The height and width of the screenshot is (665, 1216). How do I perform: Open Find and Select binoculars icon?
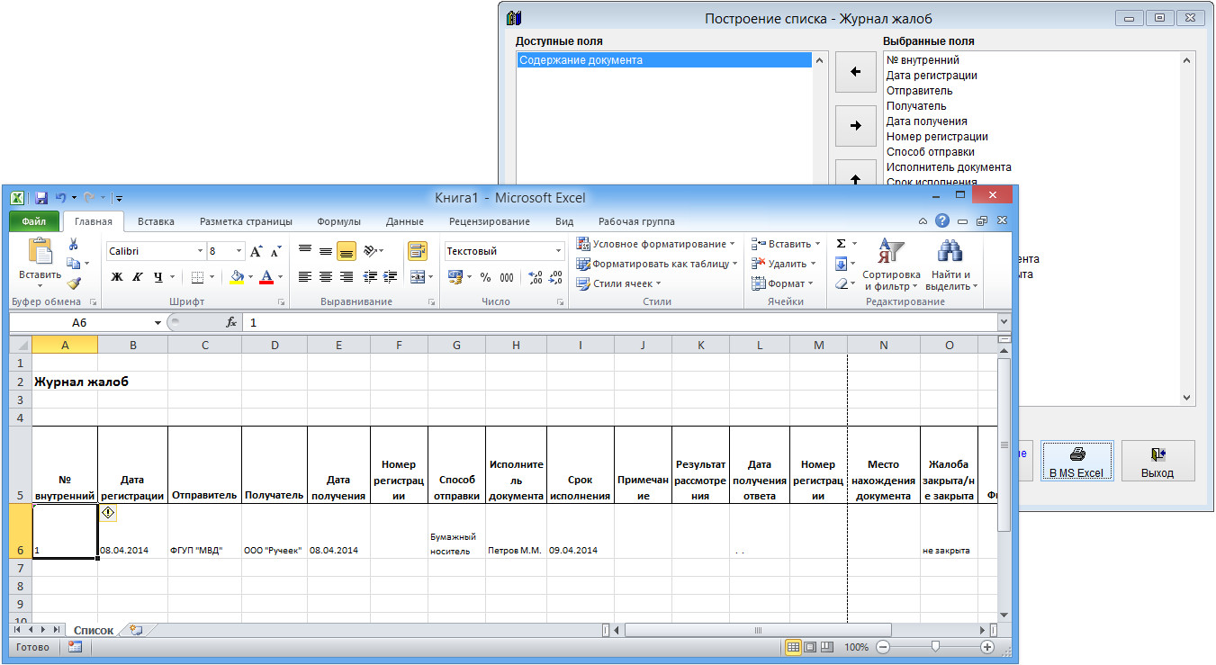click(950, 265)
